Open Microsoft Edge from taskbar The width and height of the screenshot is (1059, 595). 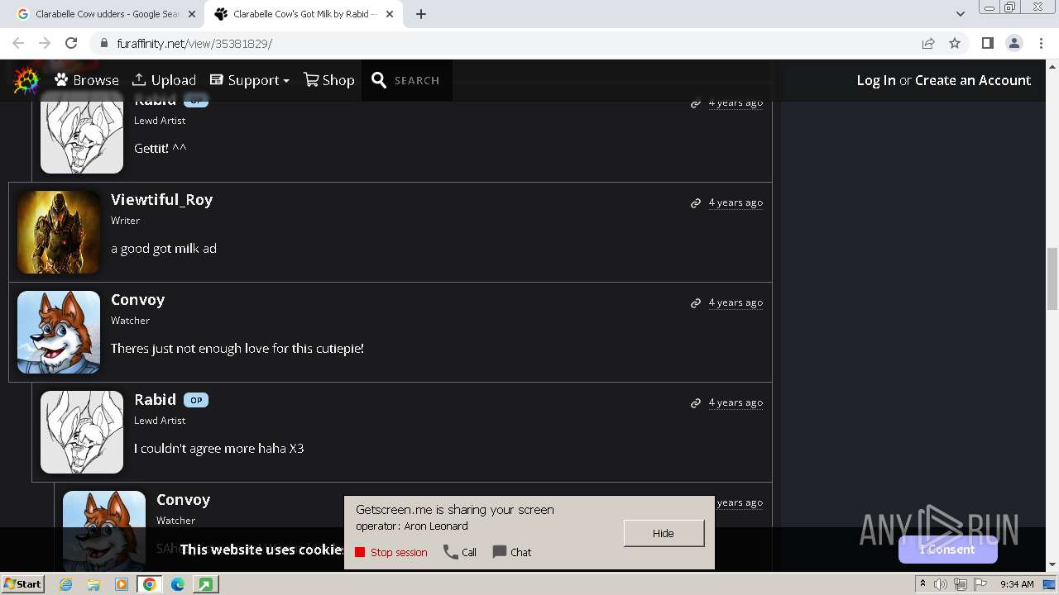(x=178, y=584)
